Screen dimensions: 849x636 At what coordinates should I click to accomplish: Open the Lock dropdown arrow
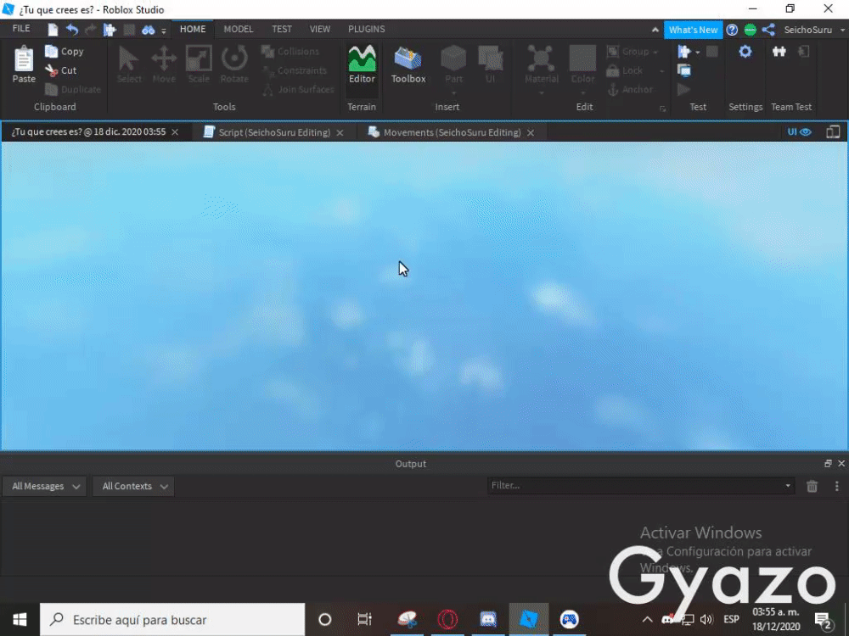click(661, 71)
